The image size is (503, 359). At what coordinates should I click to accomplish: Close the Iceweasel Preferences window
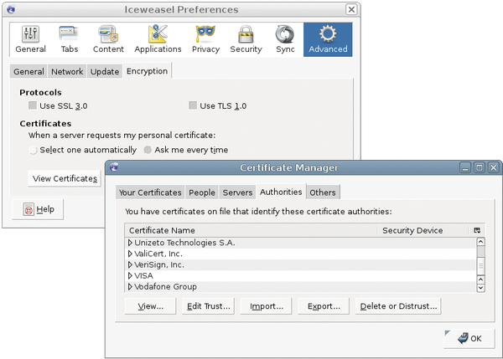coord(351,9)
